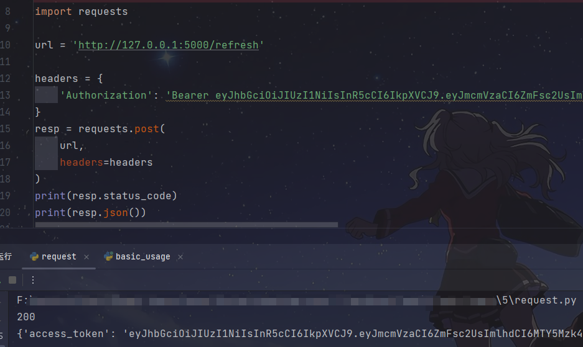The height and width of the screenshot is (347, 583).
Task: Click the print(resp.status_code) line
Action: click(106, 196)
